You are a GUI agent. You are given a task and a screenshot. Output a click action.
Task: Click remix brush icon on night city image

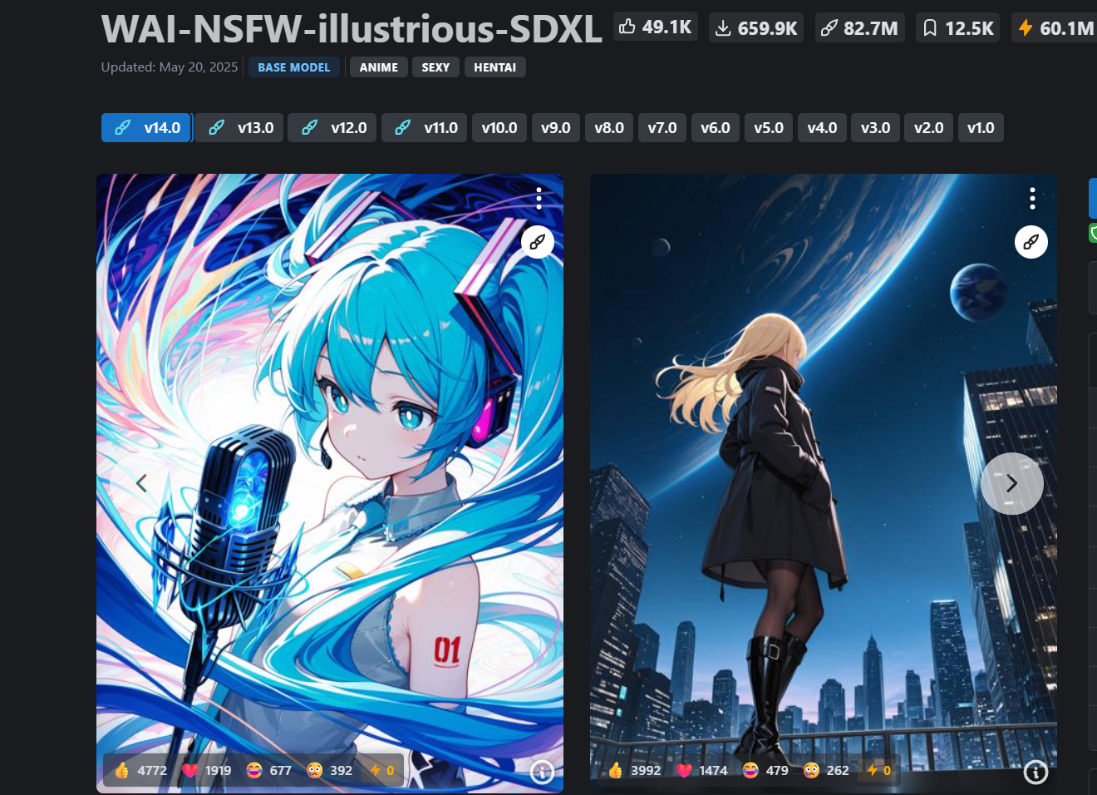point(1031,242)
